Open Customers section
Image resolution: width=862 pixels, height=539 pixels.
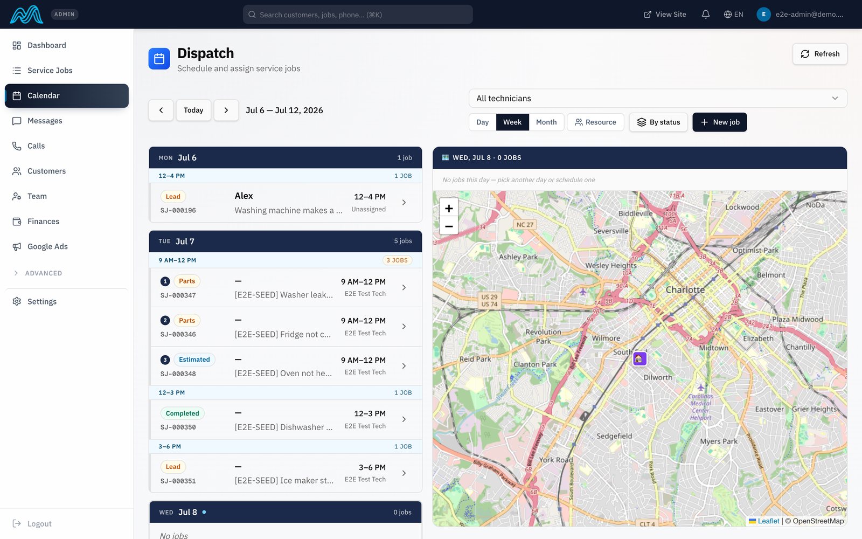[x=67, y=171]
